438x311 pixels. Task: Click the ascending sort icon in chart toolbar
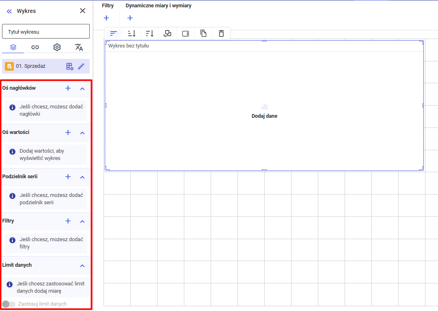(132, 34)
